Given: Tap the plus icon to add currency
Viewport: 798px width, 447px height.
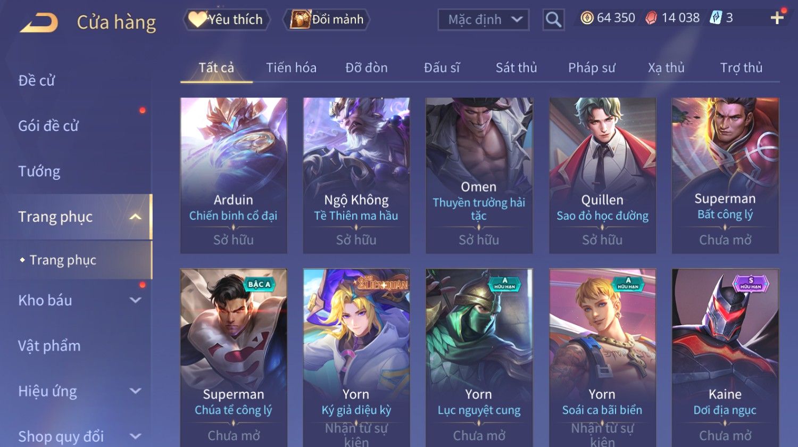Looking at the screenshot, I should [x=777, y=18].
